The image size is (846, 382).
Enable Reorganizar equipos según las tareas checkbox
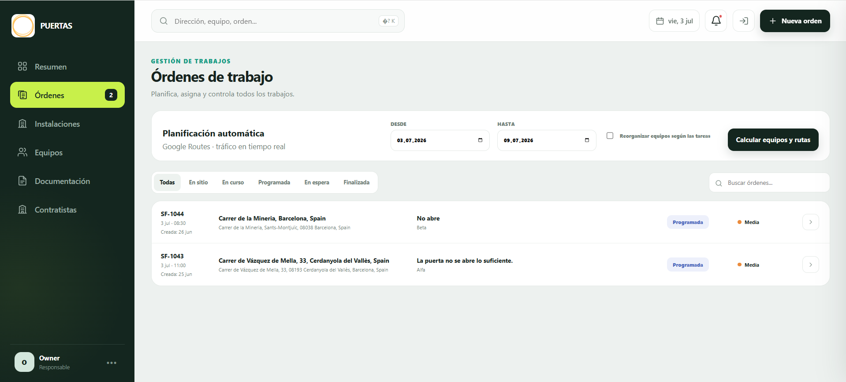(x=610, y=136)
